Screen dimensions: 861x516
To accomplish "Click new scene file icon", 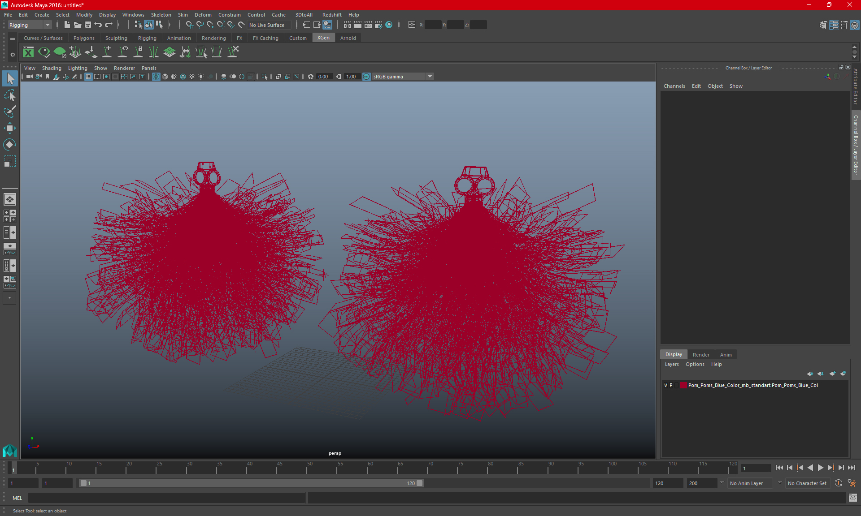I will pyautogui.click(x=67, y=25).
